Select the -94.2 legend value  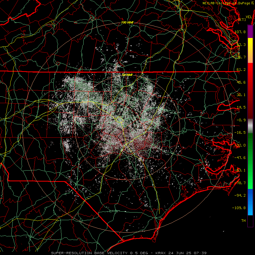pyautogui.click(x=240, y=195)
